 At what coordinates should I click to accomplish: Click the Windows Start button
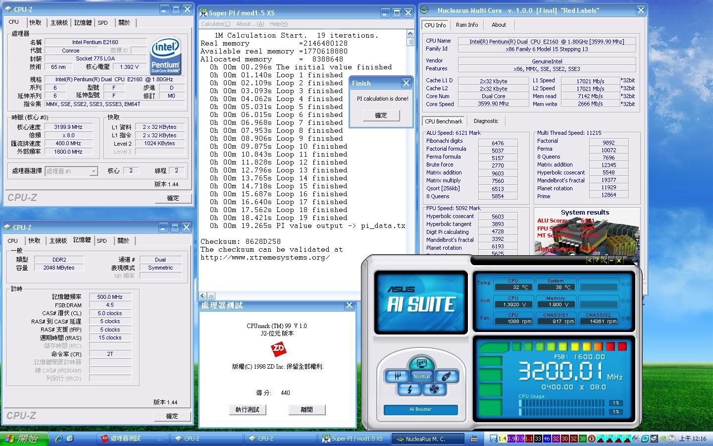(24, 439)
